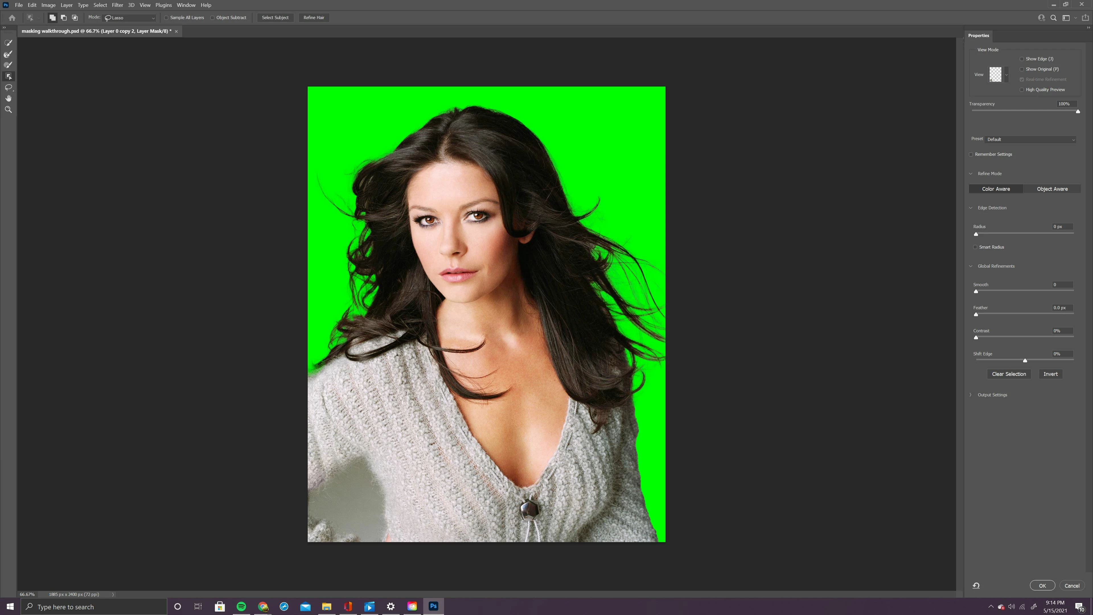Image resolution: width=1093 pixels, height=615 pixels.
Task: Open the Filter menu
Action: 117,5
